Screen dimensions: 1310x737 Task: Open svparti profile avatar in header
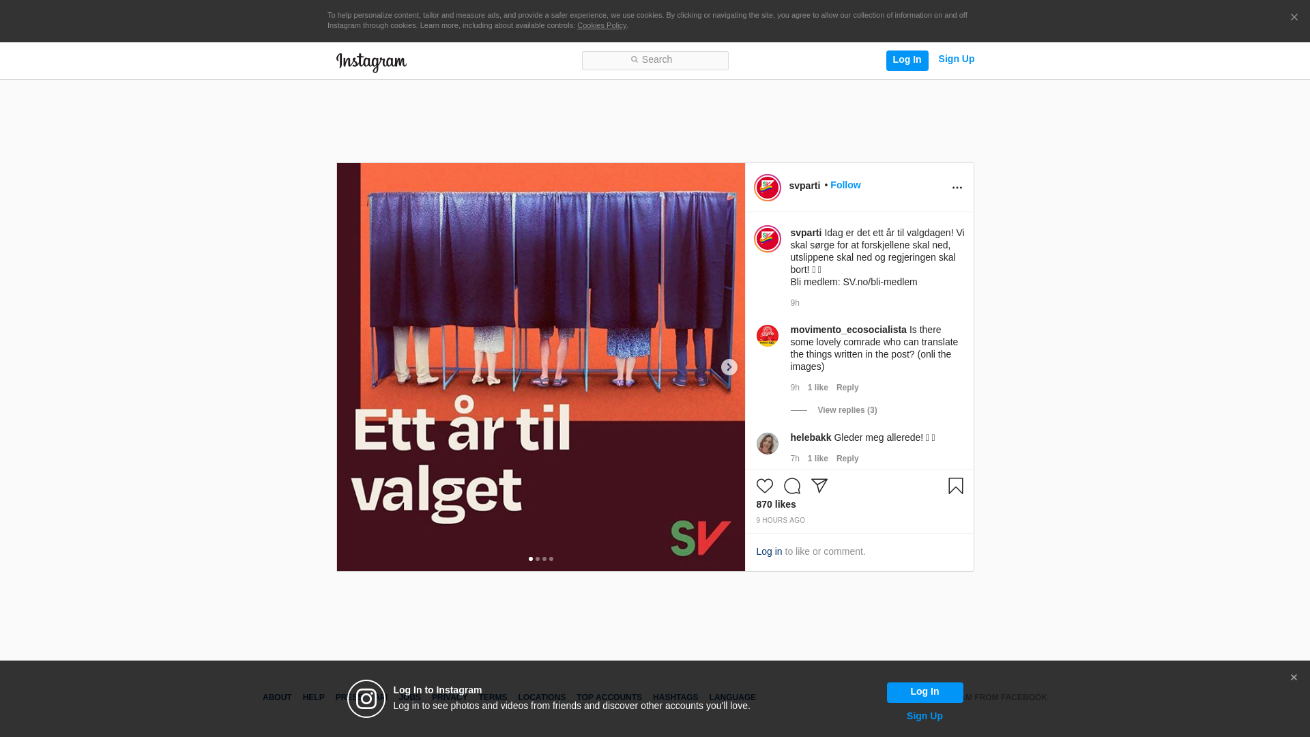tap(767, 188)
